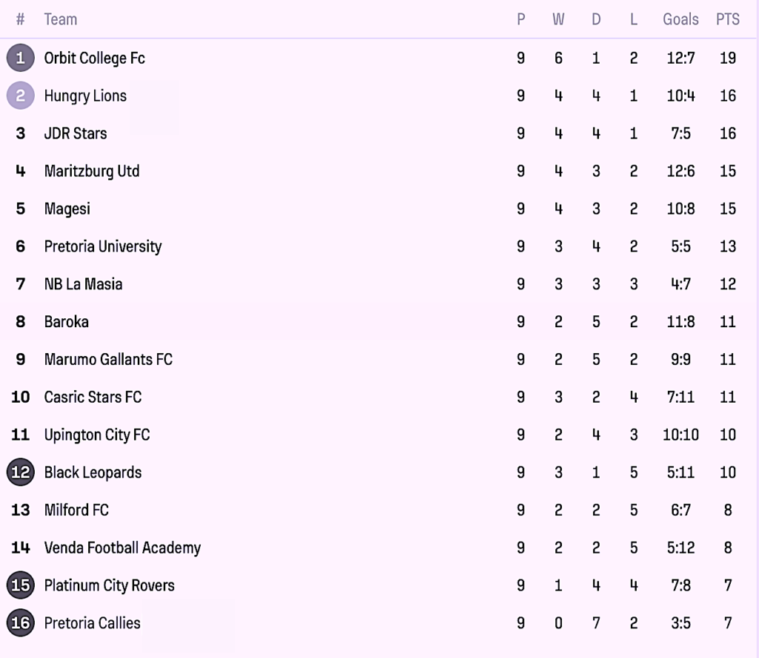Open Marumo Gallants FC team page
The height and width of the screenshot is (658, 759).
[108, 360]
